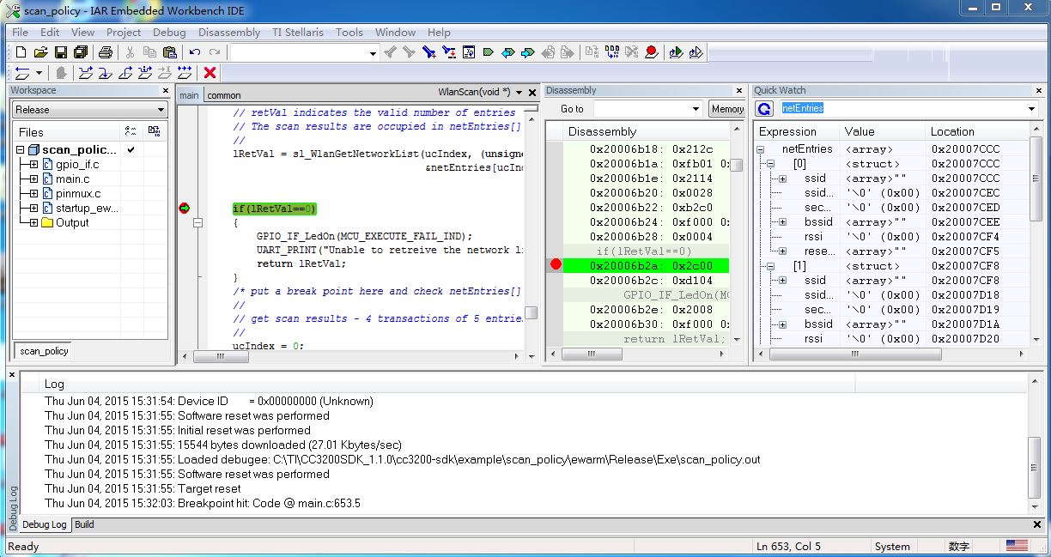Image resolution: width=1051 pixels, height=557 pixels.
Task: Click the Download and Debug icon
Action: pyautogui.click(x=676, y=52)
